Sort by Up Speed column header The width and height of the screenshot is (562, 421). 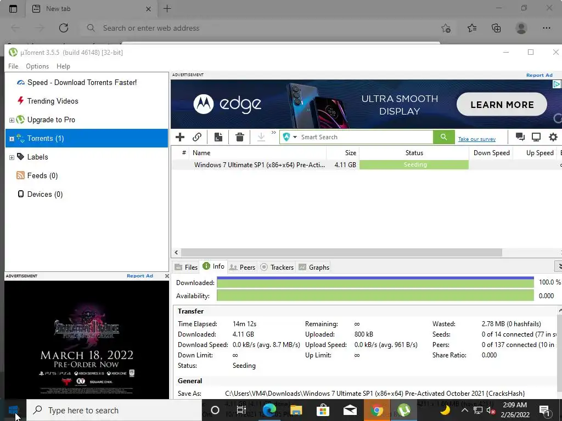535,153
